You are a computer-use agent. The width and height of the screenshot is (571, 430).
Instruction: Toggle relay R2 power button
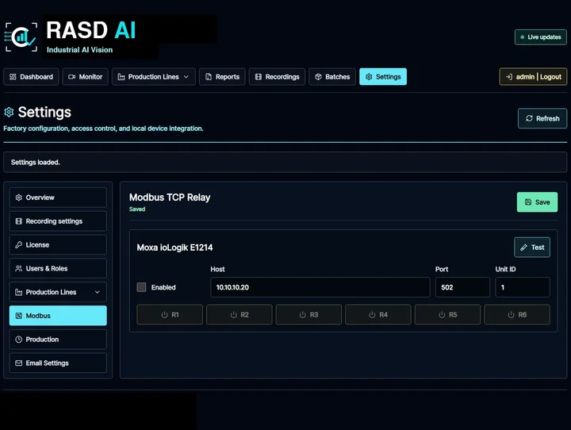point(240,314)
